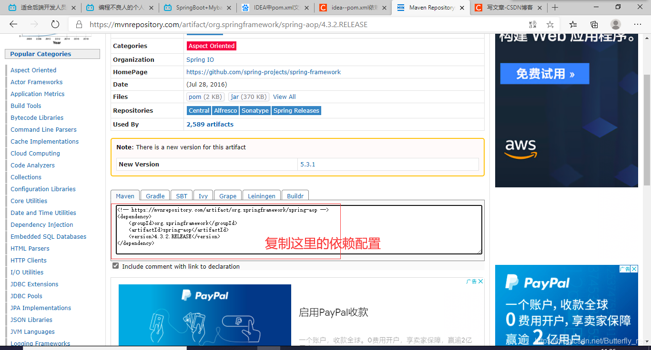This screenshot has width=651, height=350.
Task: Open the profile avatar
Action: [616, 24]
